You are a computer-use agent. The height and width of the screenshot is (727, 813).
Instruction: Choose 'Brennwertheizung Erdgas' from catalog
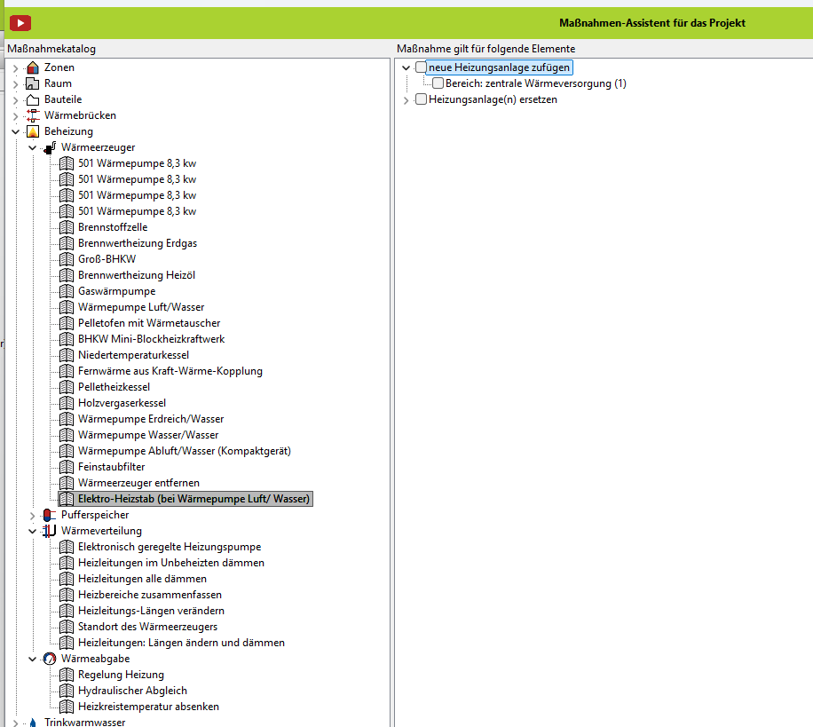[137, 243]
